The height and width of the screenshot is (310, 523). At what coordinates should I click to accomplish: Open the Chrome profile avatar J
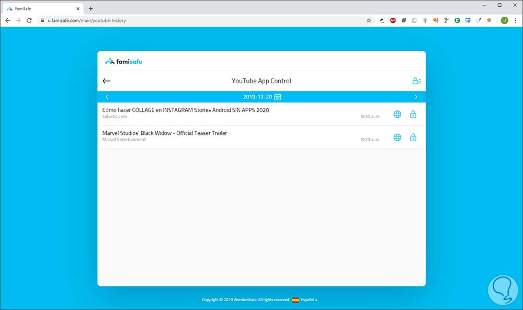504,21
